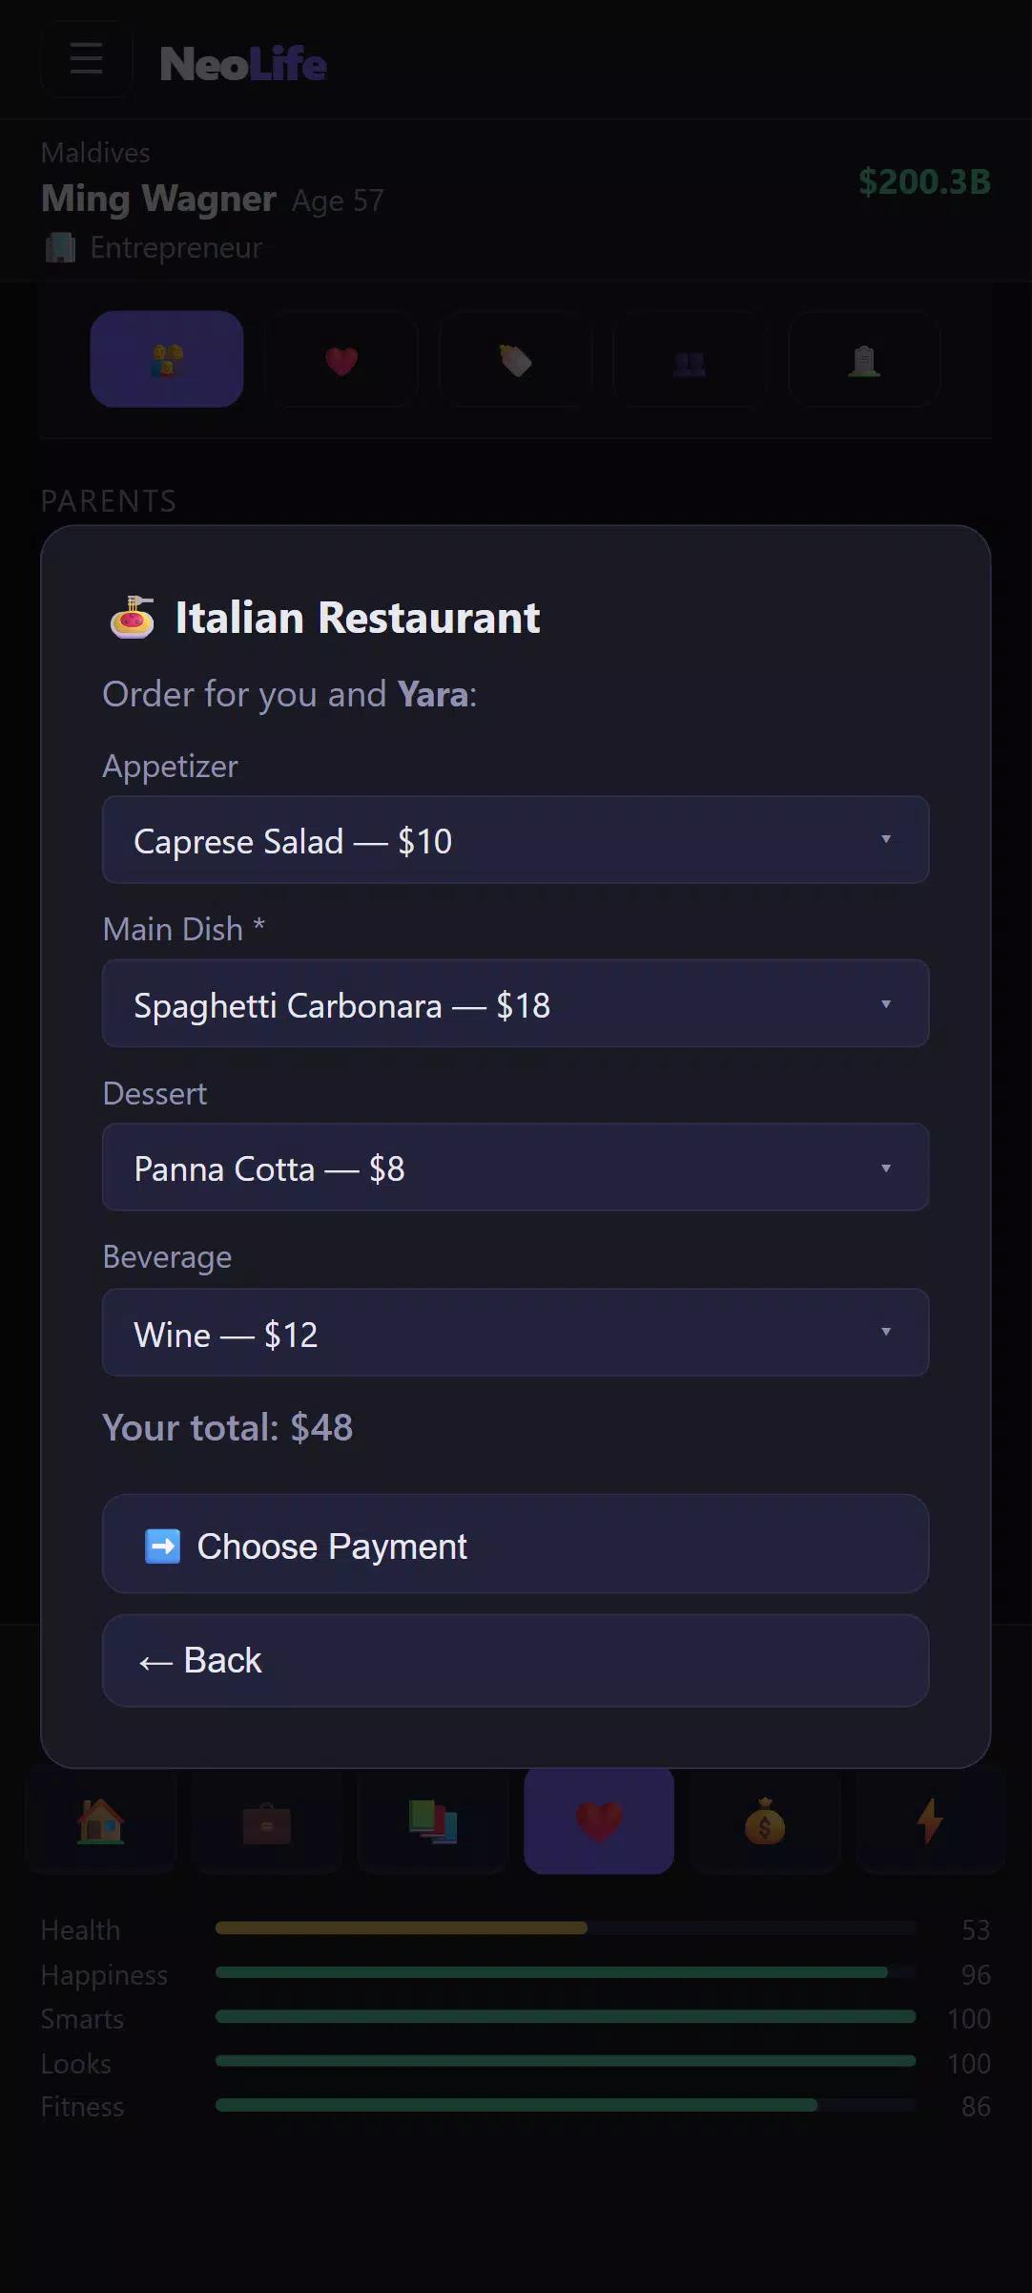This screenshot has width=1032, height=2293.
Task: Click the NeoLife logo
Action: click(x=243, y=64)
